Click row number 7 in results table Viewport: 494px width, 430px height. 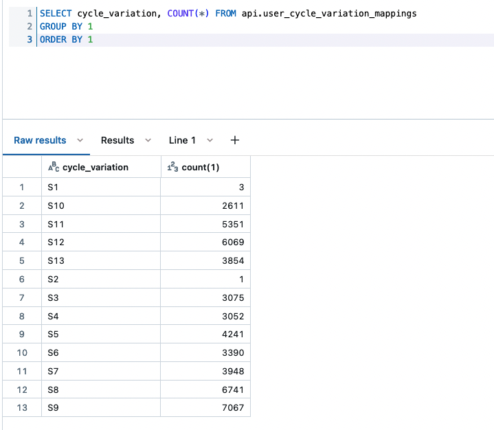pyautogui.click(x=22, y=297)
